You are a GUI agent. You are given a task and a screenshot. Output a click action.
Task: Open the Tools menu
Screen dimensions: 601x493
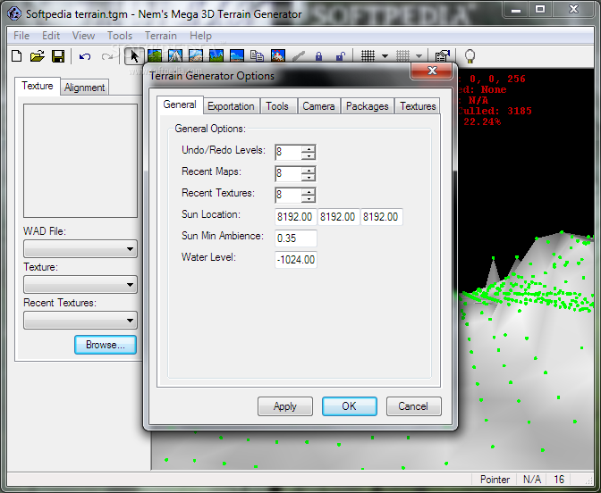tap(120, 36)
